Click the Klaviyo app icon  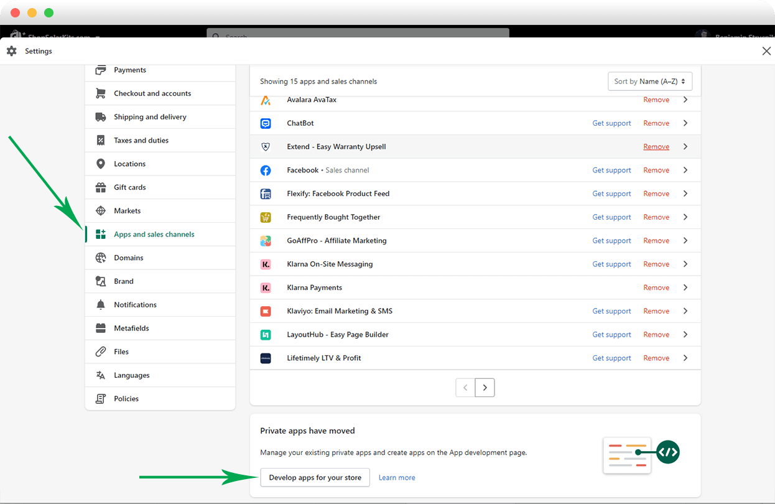[x=266, y=311]
